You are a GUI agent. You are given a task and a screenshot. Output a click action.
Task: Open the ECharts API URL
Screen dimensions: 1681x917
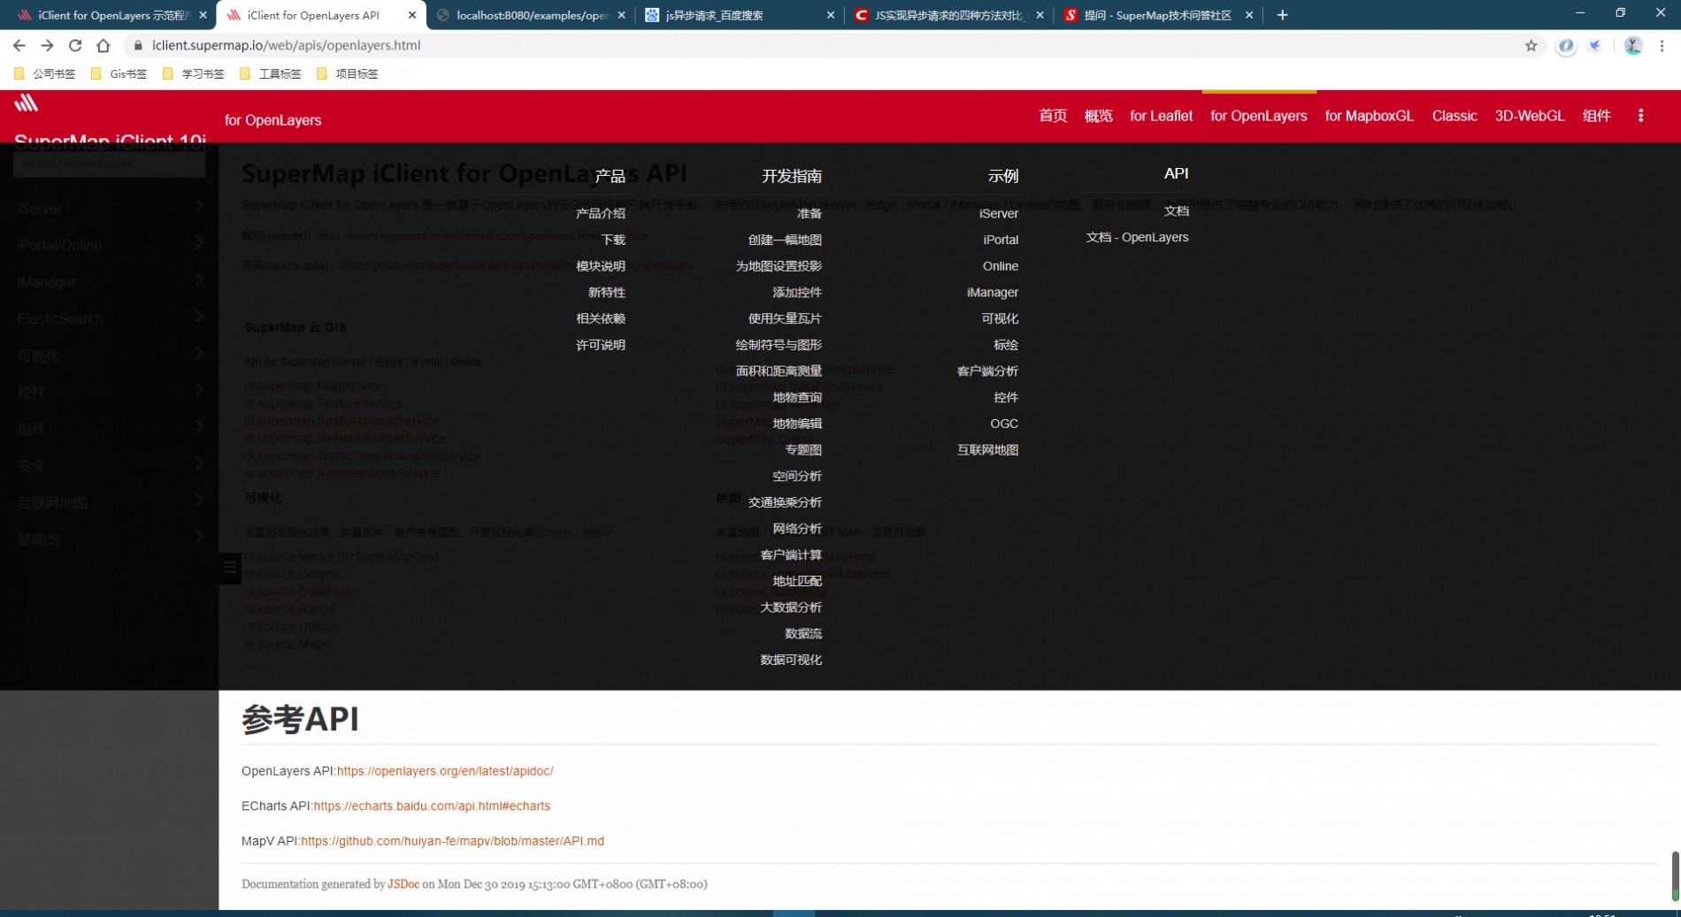coord(432,806)
